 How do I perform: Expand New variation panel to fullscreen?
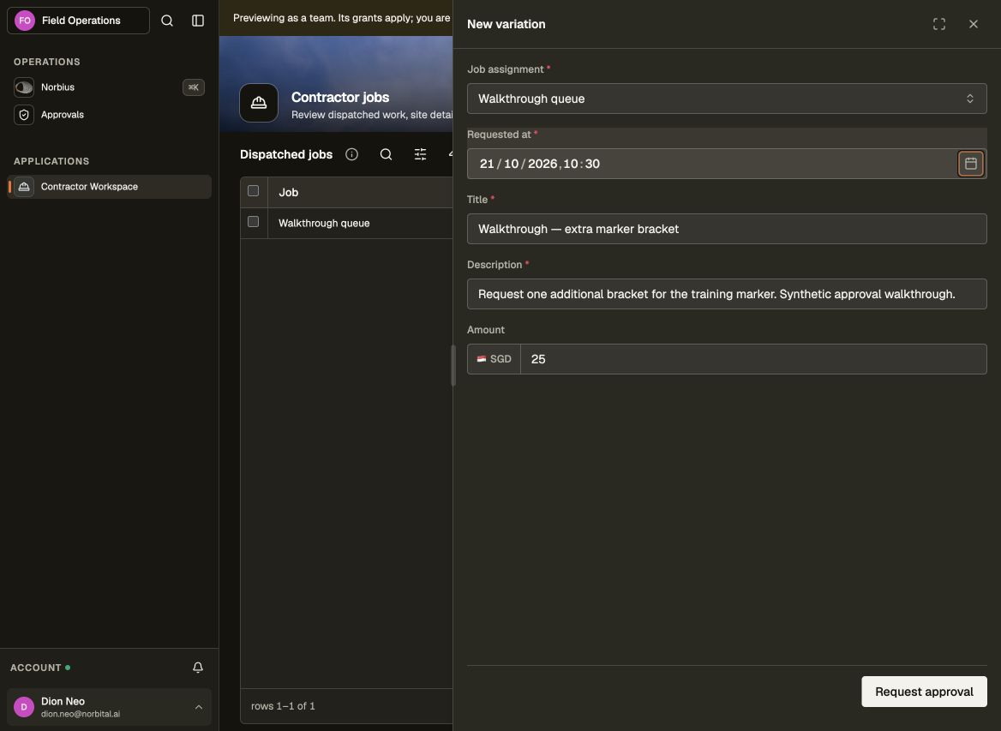pos(939,24)
